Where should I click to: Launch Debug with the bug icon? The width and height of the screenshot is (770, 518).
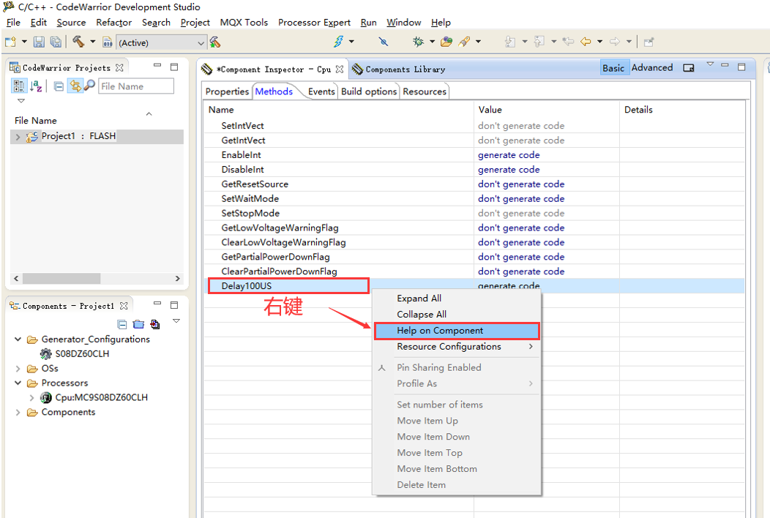tap(419, 42)
